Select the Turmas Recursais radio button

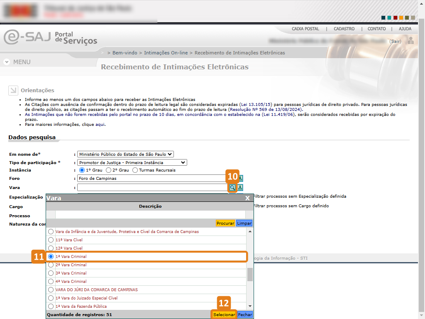(x=135, y=170)
